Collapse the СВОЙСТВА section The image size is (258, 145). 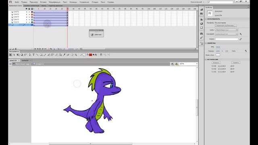click(206, 43)
